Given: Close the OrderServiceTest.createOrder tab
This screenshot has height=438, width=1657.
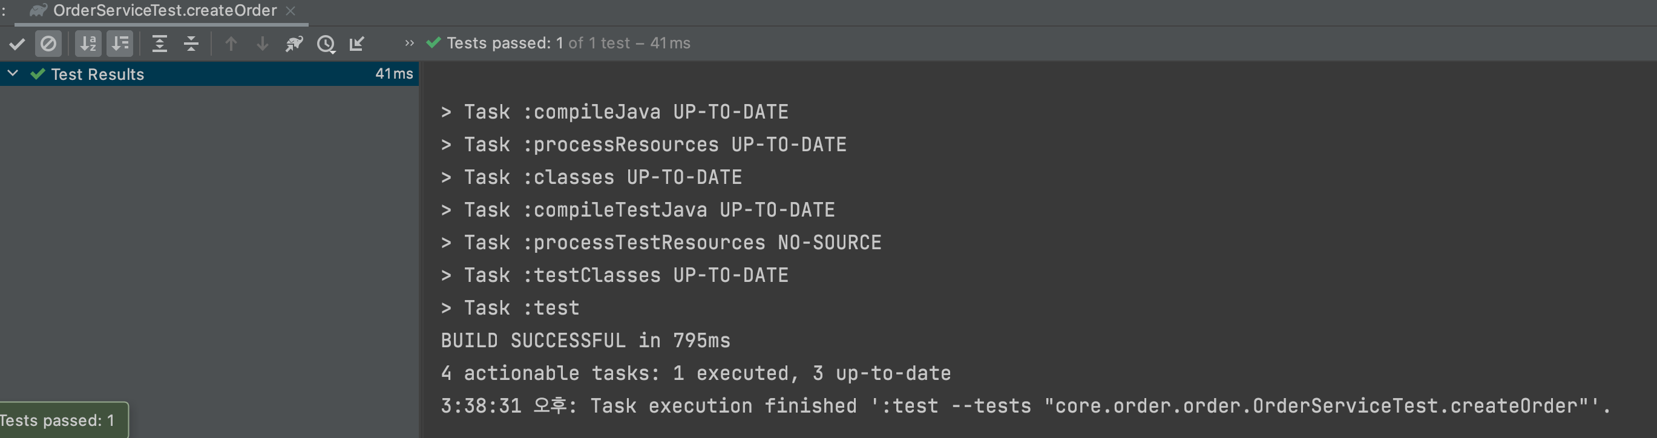Looking at the screenshot, I should [290, 10].
